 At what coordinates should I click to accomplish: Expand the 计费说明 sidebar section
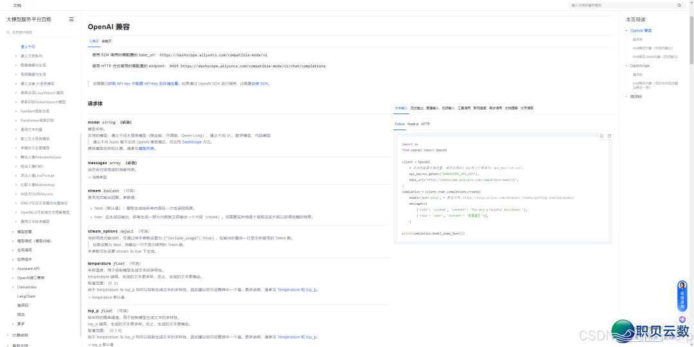(20, 335)
